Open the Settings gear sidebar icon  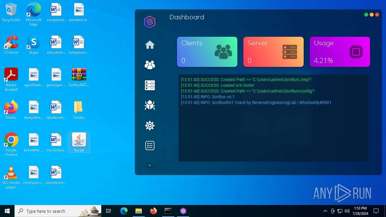[150, 125]
